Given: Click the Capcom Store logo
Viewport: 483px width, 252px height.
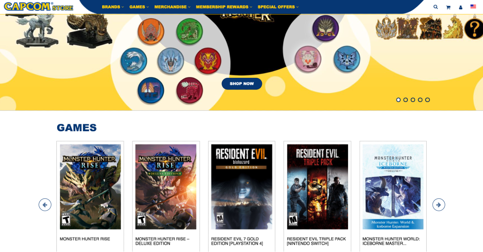Looking at the screenshot, I should coord(39,7).
